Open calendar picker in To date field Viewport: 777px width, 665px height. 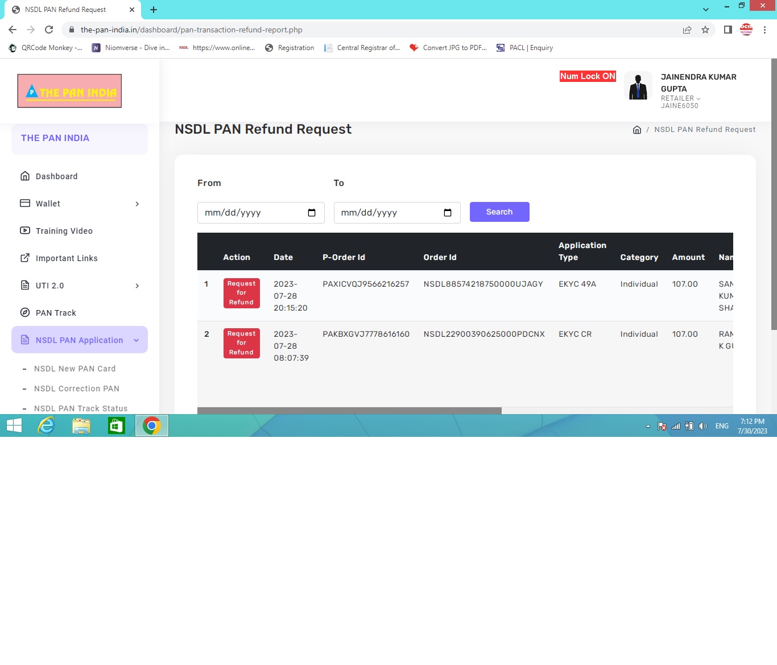[x=448, y=213]
